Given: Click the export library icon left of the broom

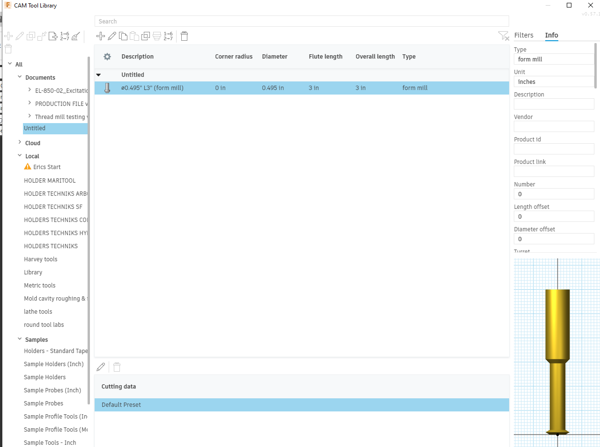Looking at the screenshot, I should [x=53, y=36].
